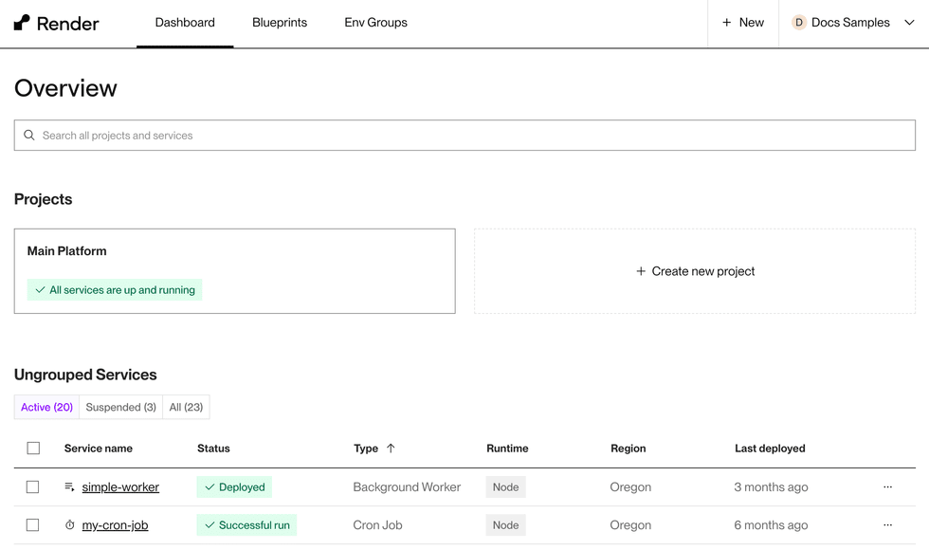Check the simple-worker row checkbox
929x550 pixels.
coord(32,487)
